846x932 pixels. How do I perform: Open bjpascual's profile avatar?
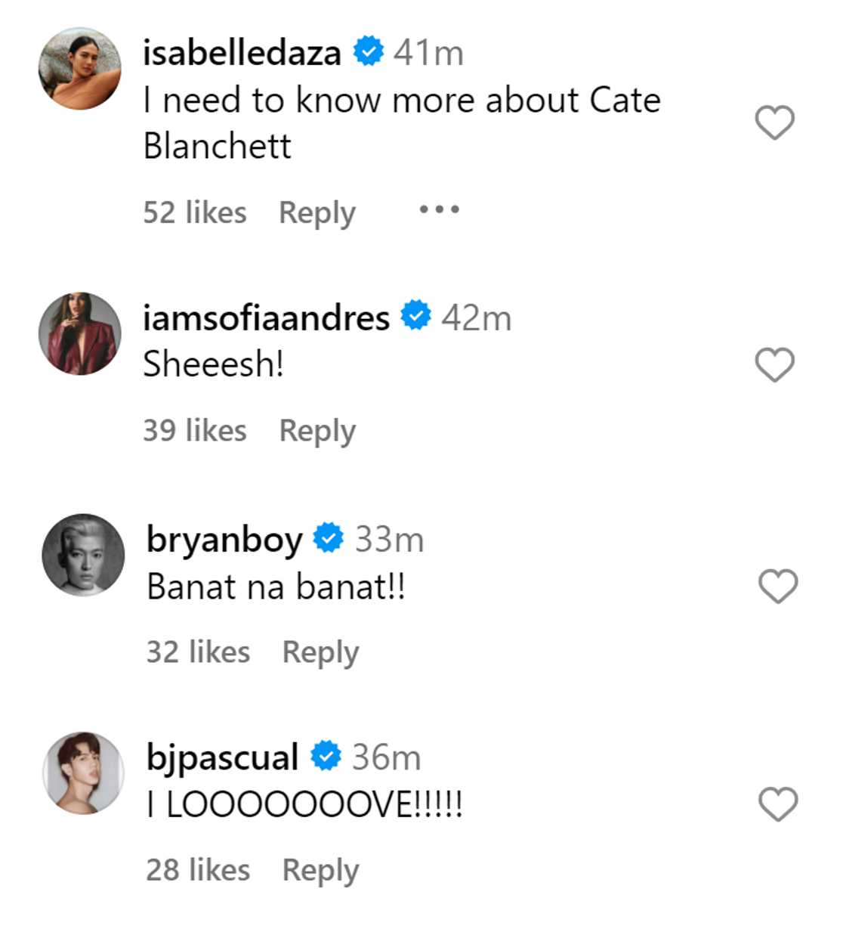point(83,773)
